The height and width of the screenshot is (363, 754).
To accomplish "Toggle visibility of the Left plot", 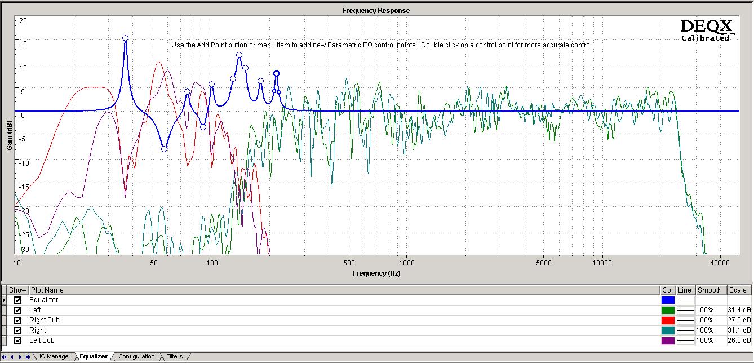I will pos(18,310).
